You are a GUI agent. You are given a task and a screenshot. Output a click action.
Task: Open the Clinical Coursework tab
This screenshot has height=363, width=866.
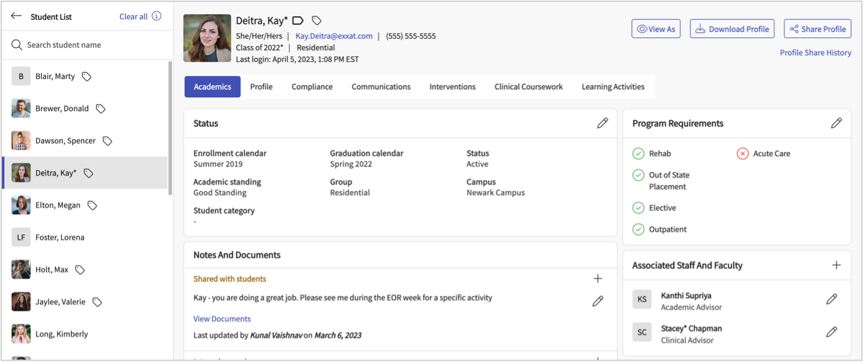click(x=528, y=87)
